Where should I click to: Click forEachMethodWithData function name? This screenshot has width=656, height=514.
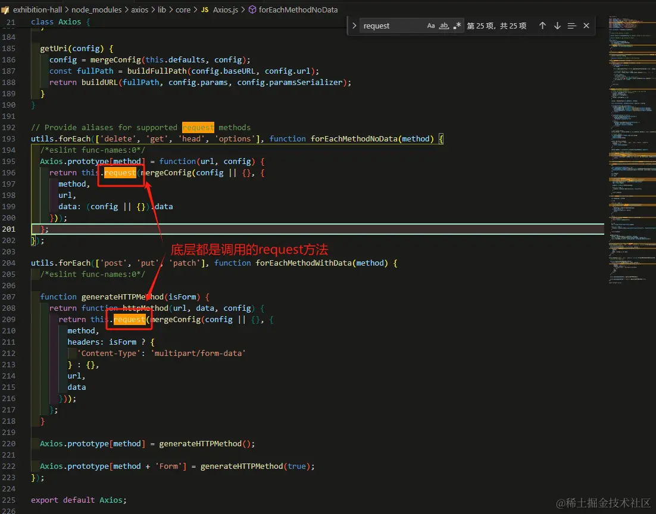(x=304, y=263)
